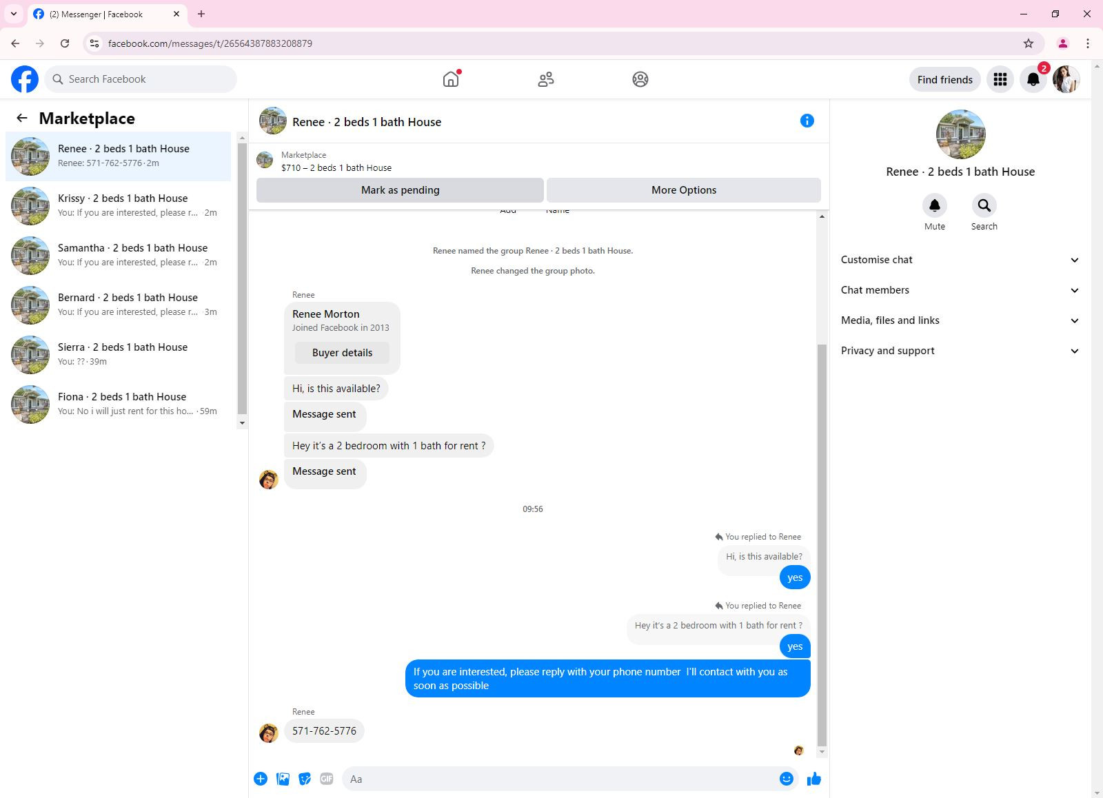Open a new browser tab
Image resolution: width=1103 pixels, height=798 pixels.
tap(201, 14)
